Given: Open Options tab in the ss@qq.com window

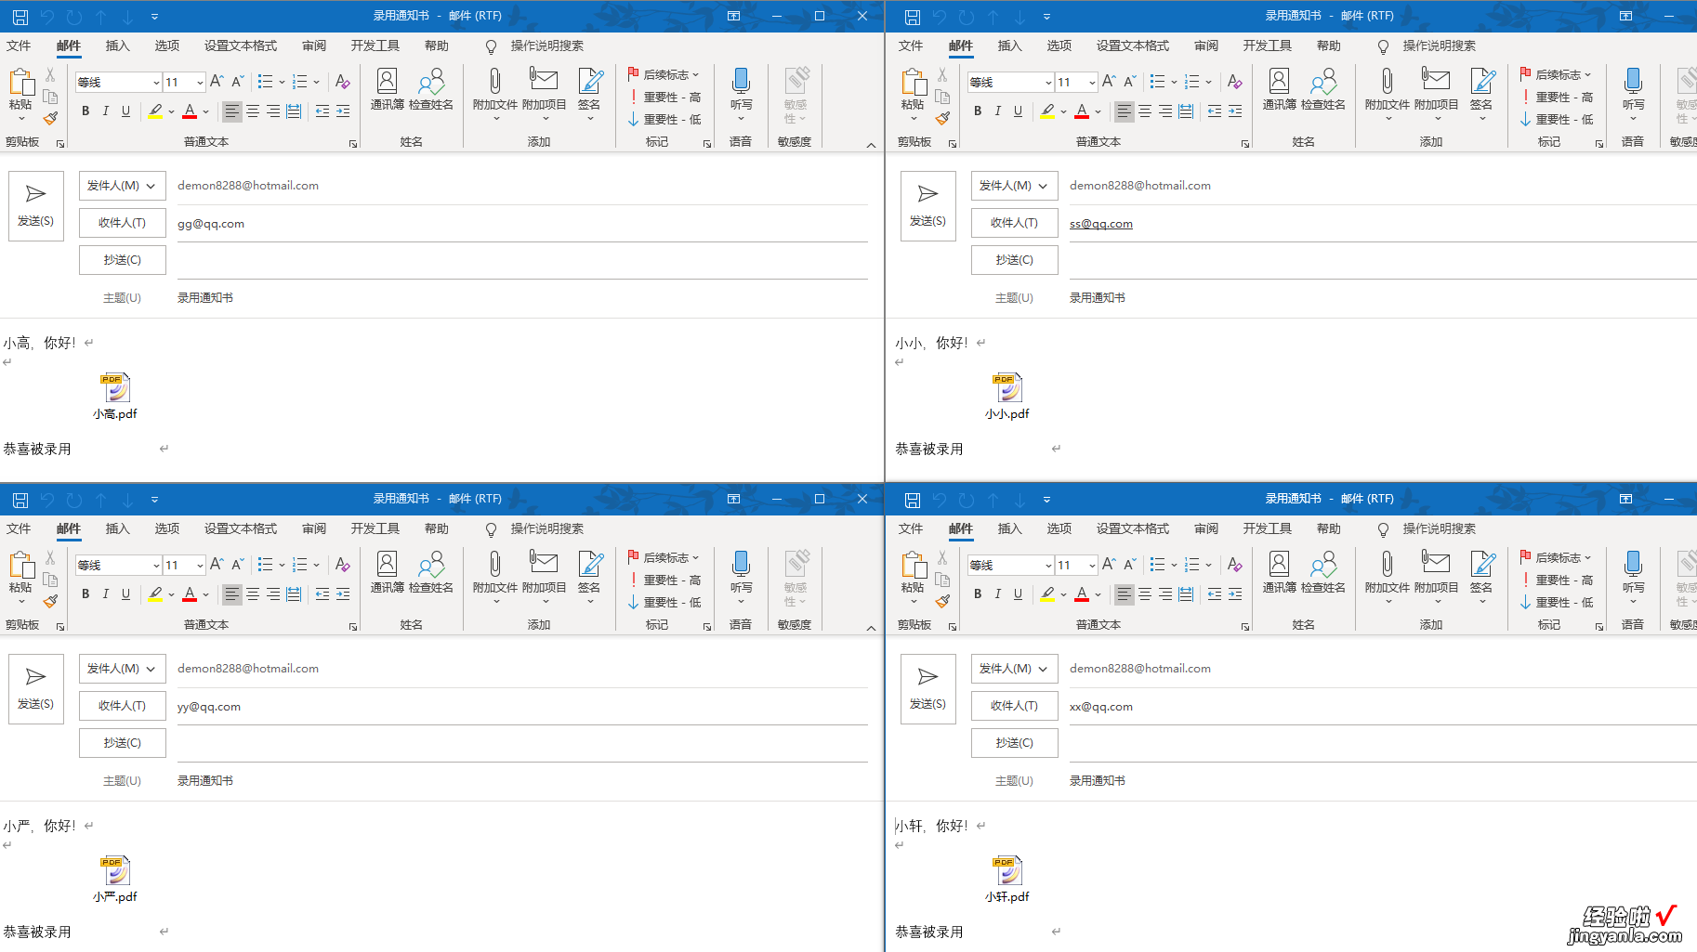Looking at the screenshot, I should pos(1059,46).
